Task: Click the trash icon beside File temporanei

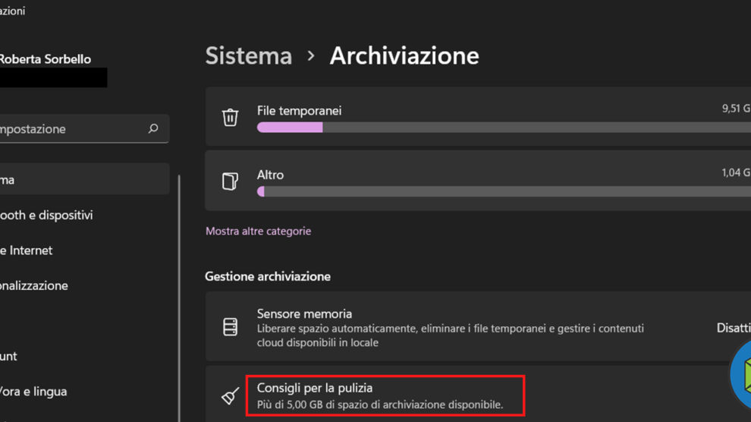Action: click(230, 117)
